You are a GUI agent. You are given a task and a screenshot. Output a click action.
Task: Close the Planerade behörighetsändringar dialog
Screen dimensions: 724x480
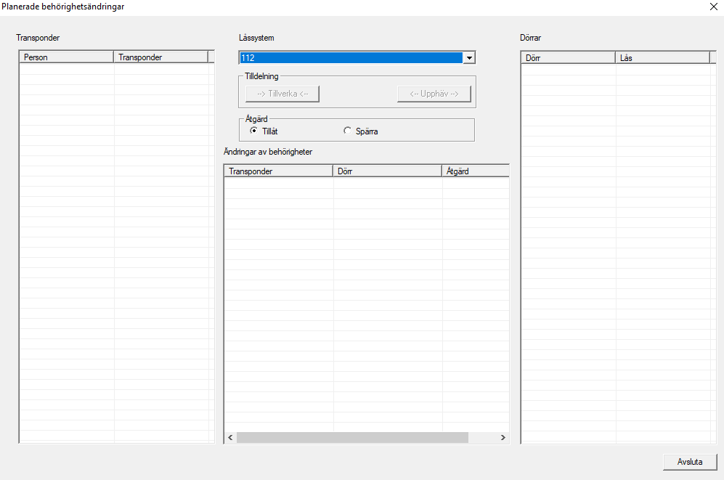point(712,7)
